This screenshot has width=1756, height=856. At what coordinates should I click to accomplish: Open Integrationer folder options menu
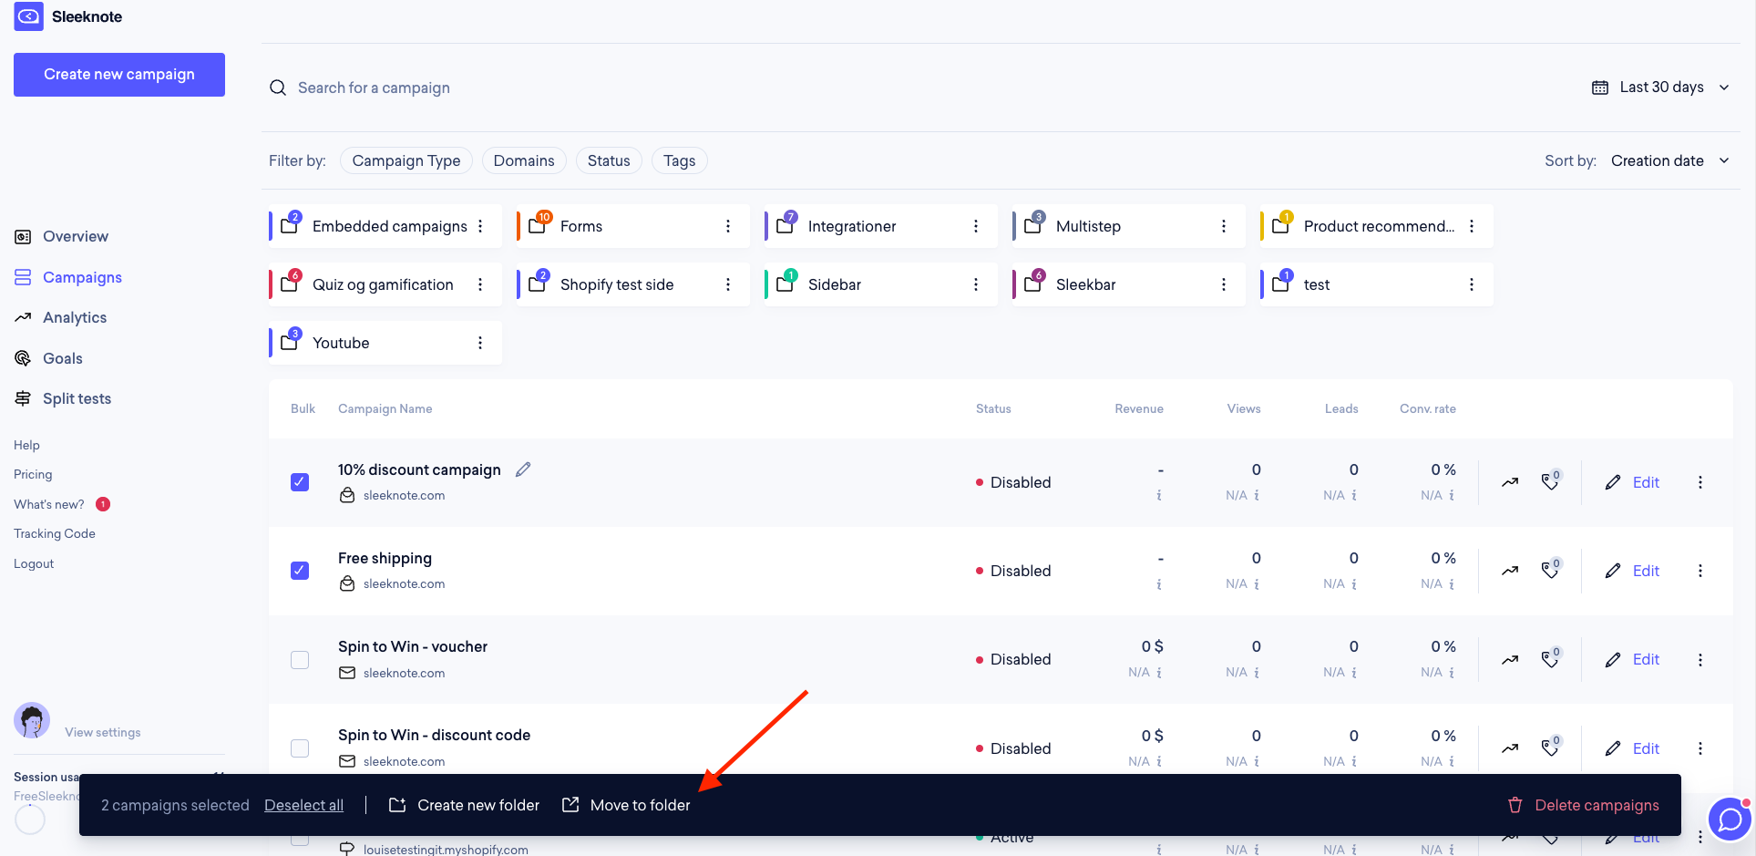pyautogui.click(x=976, y=226)
